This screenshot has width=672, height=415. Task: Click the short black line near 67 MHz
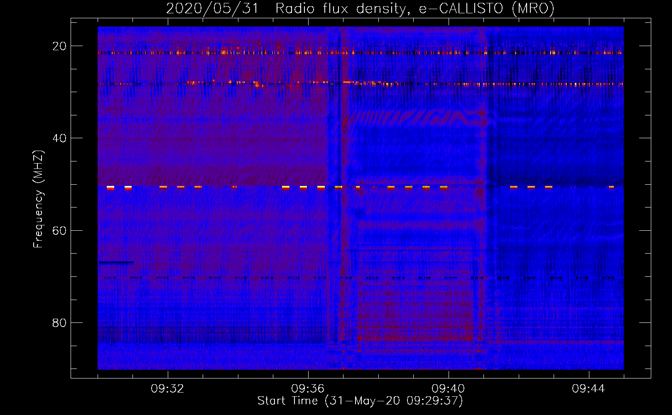pos(116,262)
